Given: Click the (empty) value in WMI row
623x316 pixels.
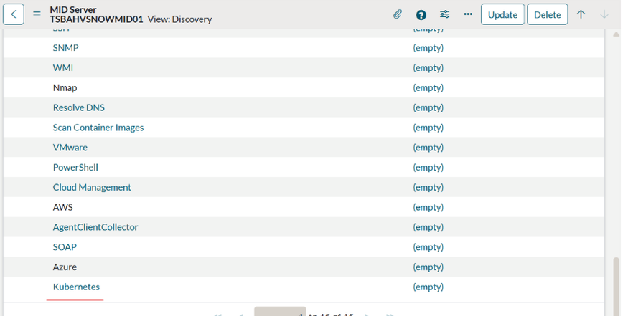Looking at the screenshot, I should click(x=428, y=68).
